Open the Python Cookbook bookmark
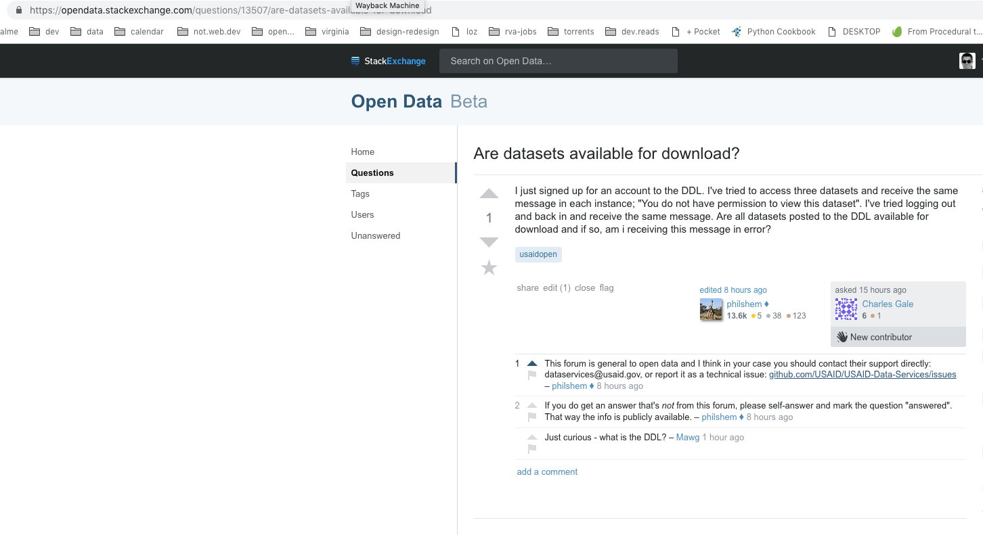Viewport: 983px width, 535px height. pos(773,31)
